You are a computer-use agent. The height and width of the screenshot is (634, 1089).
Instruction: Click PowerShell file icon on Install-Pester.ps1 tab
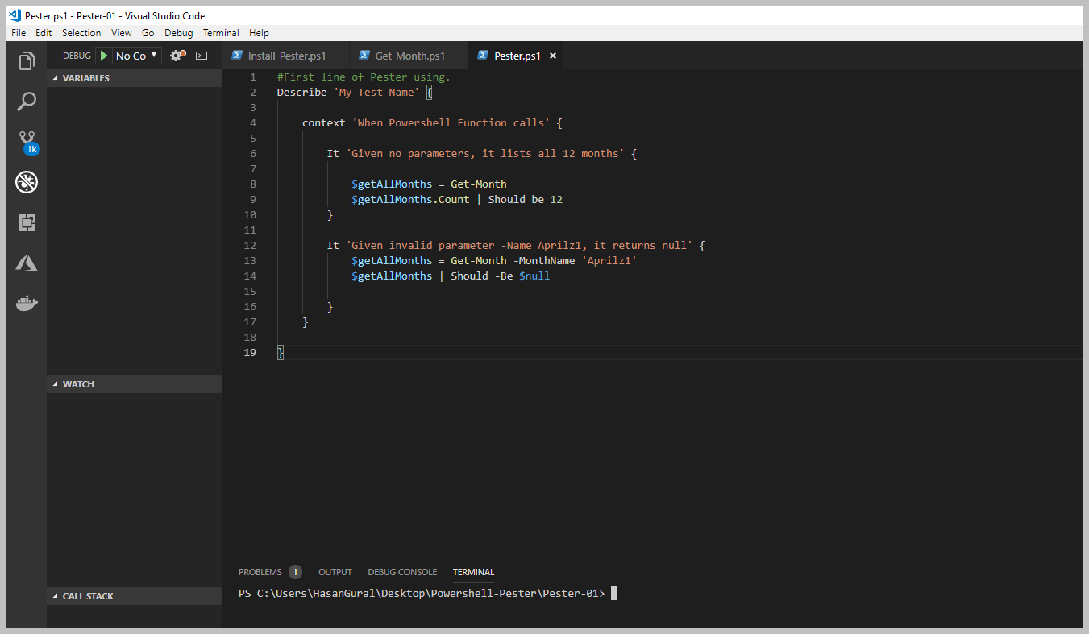(237, 56)
